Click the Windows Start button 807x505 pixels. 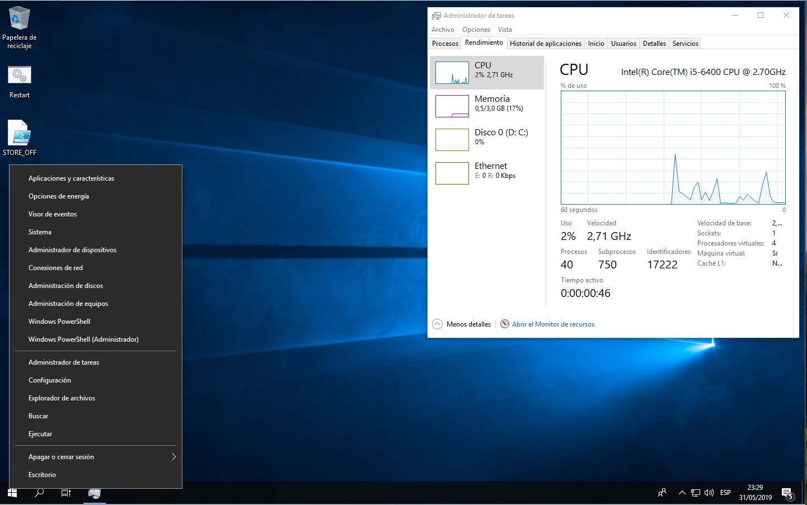click(12, 493)
